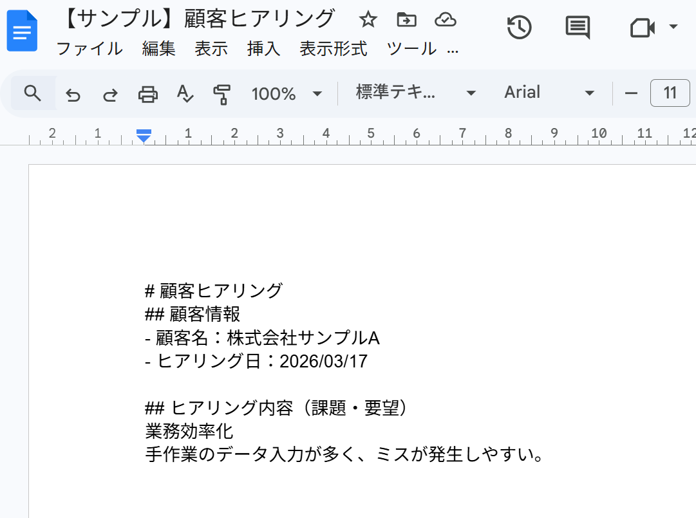Star the document
The width and height of the screenshot is (696, 518).
coord(368,19)
